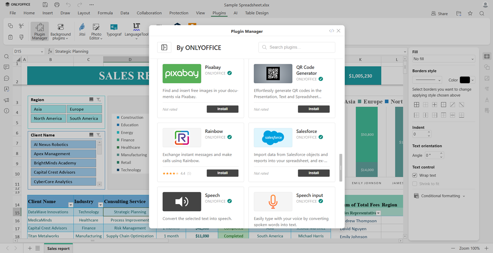Toggle multi-select on Client Name slicer
Image resolution: width=493 pixels, height=253 pixels.
click(x=91, y=135)
